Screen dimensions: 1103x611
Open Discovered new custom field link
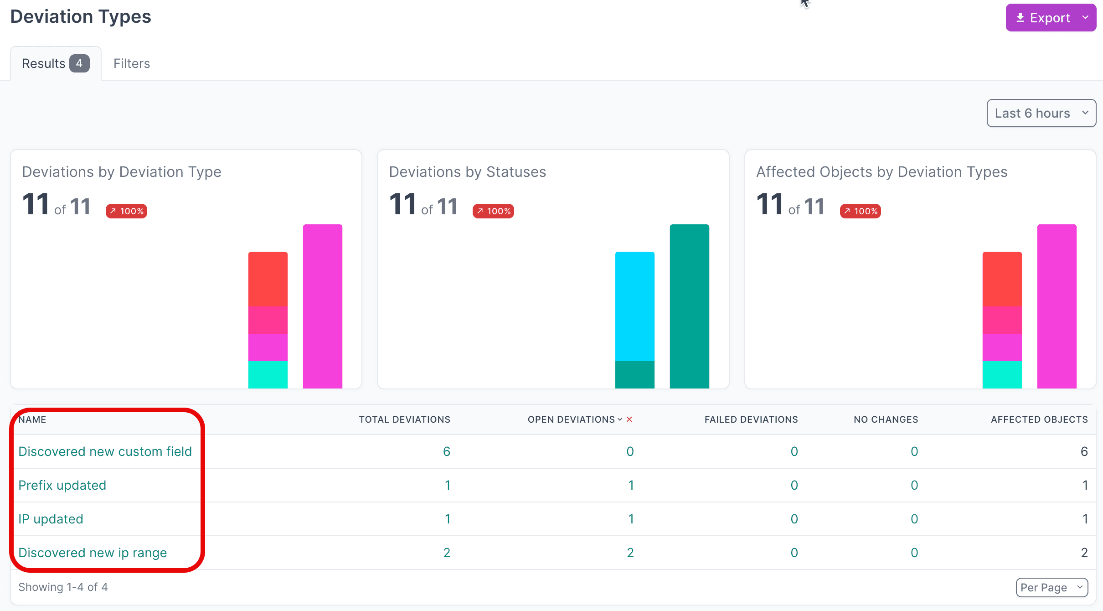pyautogui.click(x=105, y=451)
